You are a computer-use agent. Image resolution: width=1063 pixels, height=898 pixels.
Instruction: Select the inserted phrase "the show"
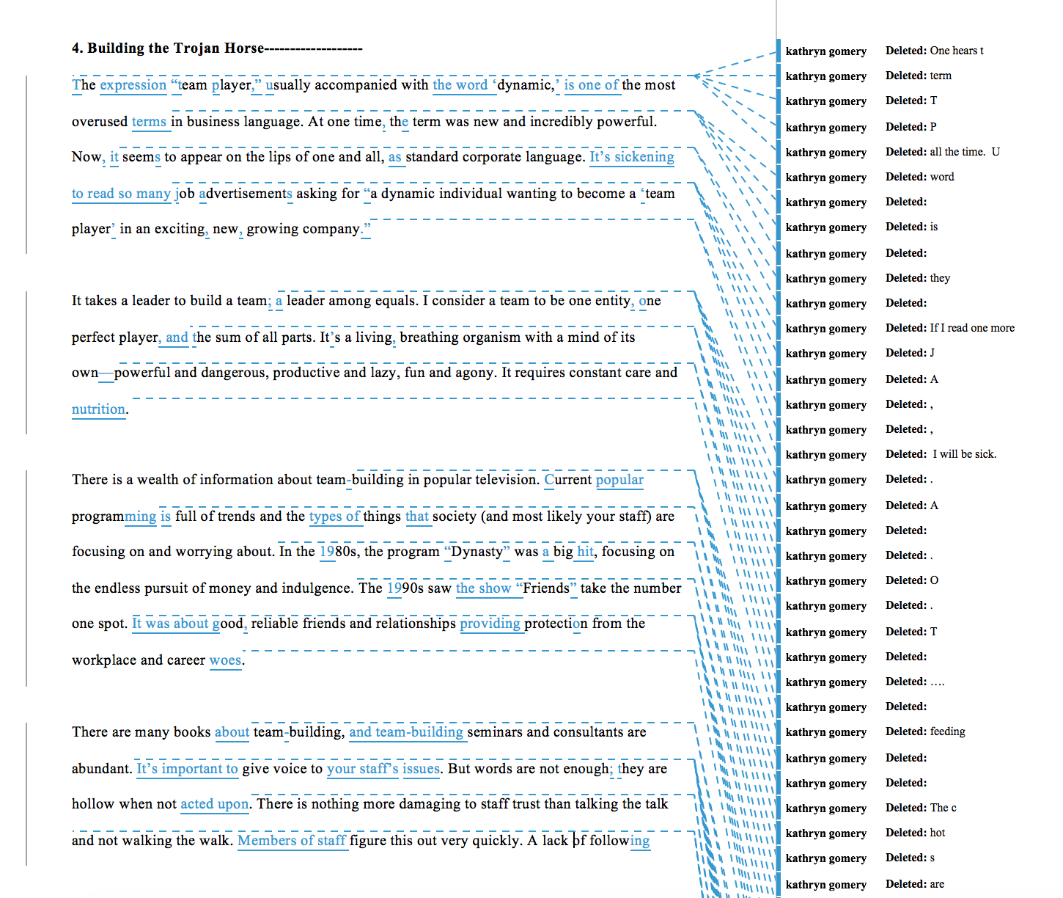click(483, 588)
